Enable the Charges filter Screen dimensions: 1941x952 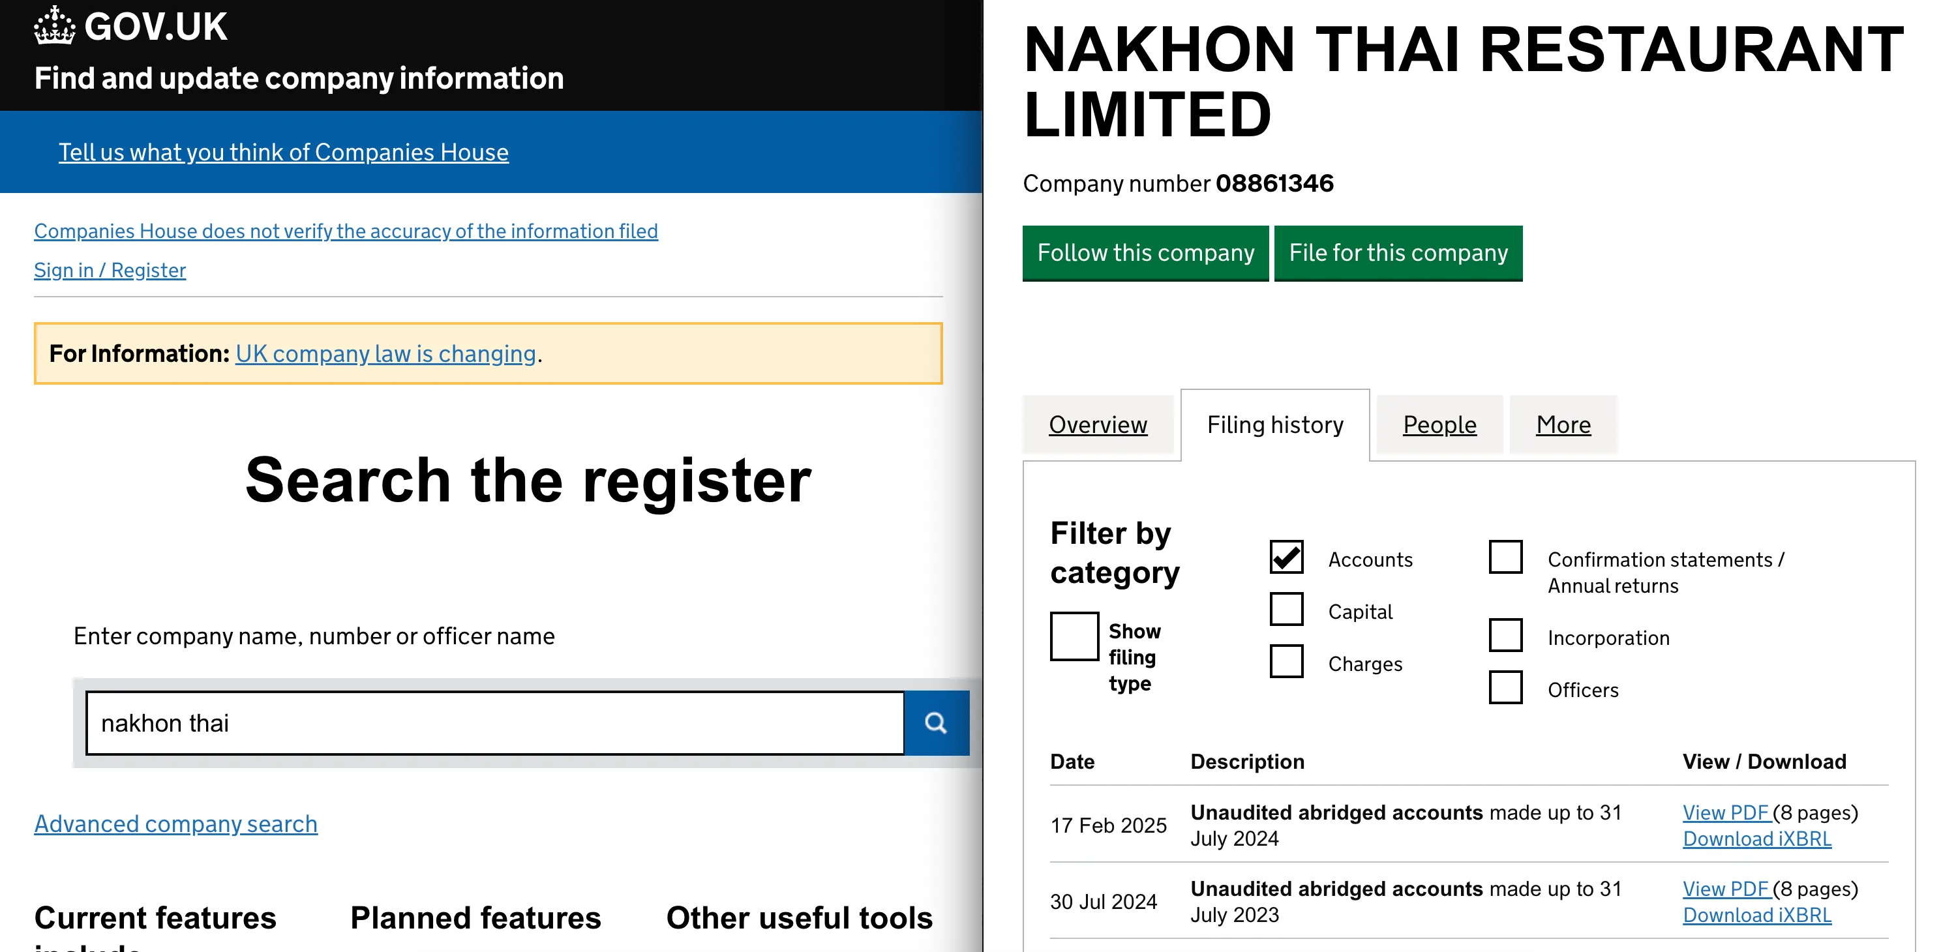(1286, 661)
